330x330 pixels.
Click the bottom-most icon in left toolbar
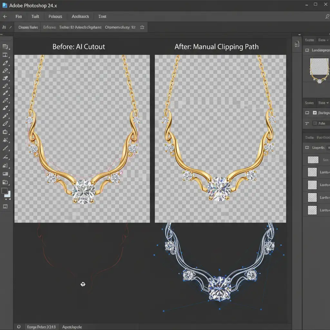click(5, 206)
